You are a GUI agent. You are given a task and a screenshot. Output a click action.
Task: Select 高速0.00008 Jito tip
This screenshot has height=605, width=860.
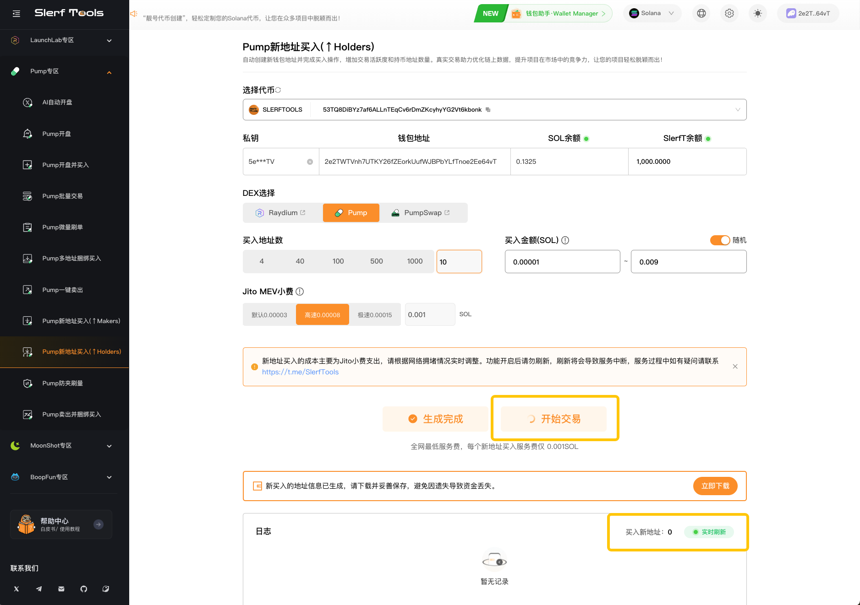(323, 315)
